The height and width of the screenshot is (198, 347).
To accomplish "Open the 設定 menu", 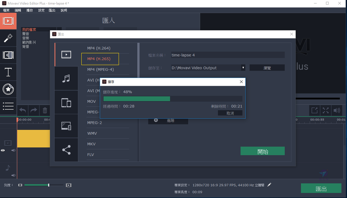I will pos(41,10).
